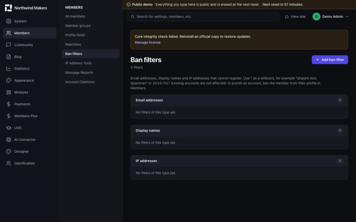
Task: Open the Reactions submenu item
Action: [x=91, y=44]
